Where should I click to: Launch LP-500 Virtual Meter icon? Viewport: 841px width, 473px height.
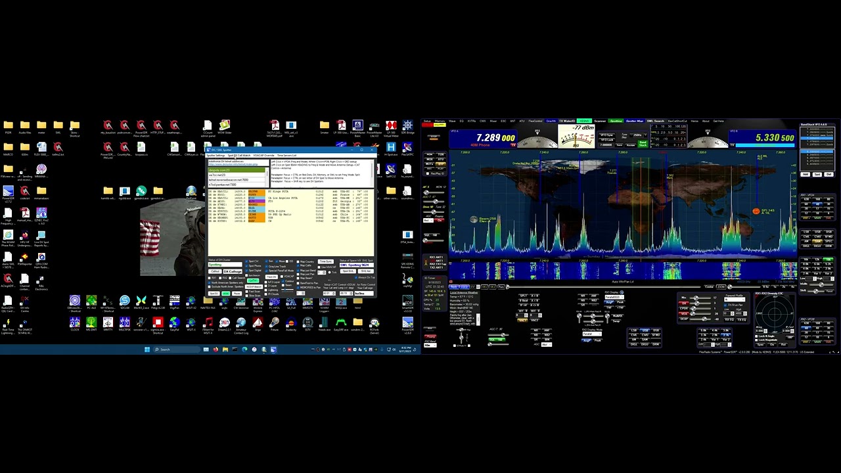tap(392, 129)
